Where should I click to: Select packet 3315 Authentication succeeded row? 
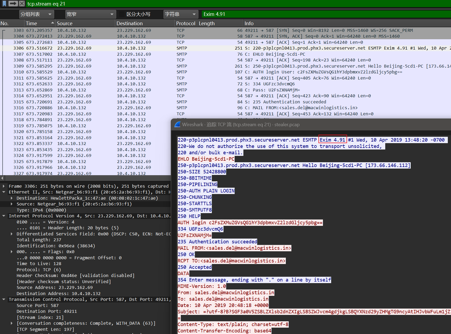coord(225,102)
